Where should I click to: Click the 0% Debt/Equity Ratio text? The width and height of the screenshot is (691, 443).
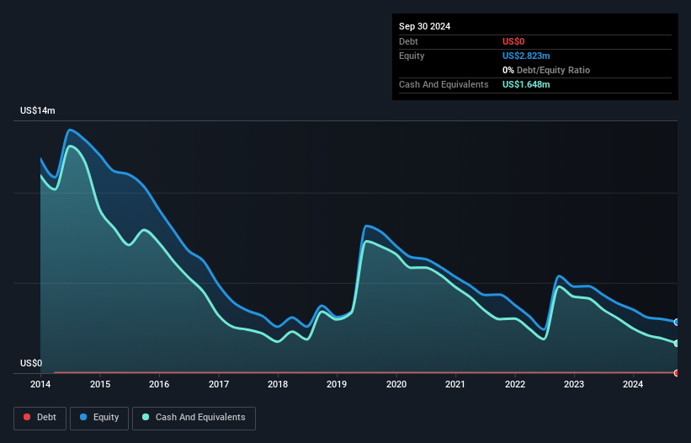tap(546, 70)
